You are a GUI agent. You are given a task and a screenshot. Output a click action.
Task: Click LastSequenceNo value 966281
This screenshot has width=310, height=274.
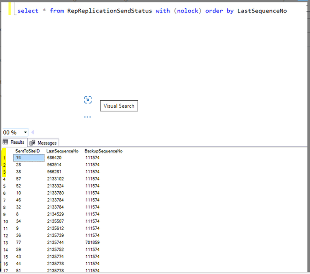[x=54, y=172]
